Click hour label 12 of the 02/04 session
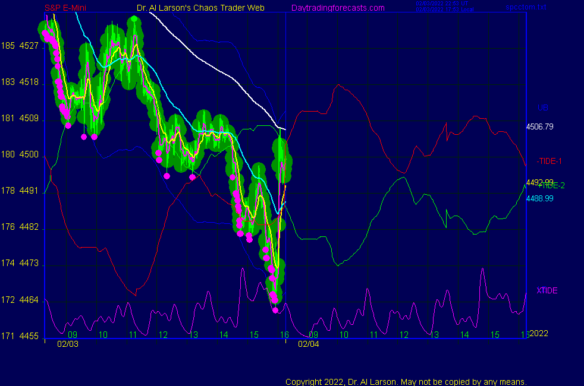This screenshot has width=584, height=386. pyautogui.click(x=404, y=335)
